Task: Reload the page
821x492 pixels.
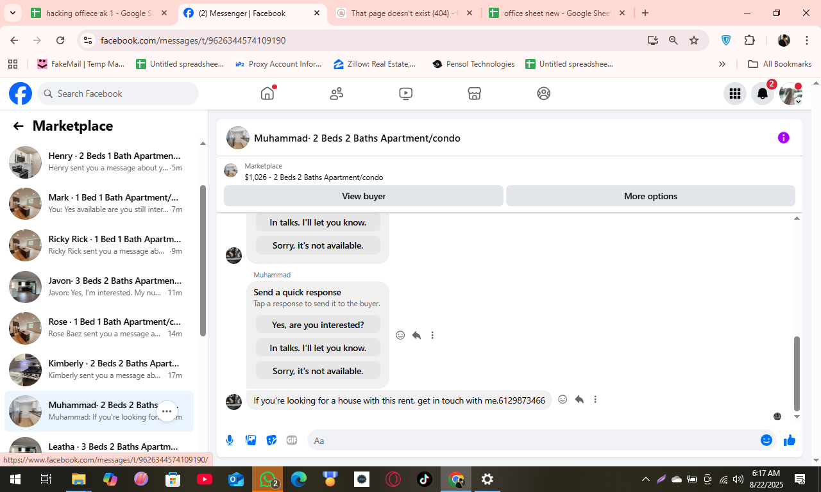Action: click(x=60, y=40)
